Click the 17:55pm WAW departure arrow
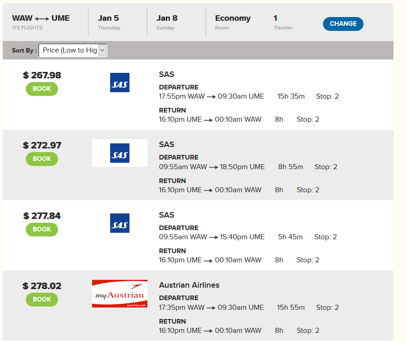The height and width of the screenshot is (343, 405). (x=211, y=97)
